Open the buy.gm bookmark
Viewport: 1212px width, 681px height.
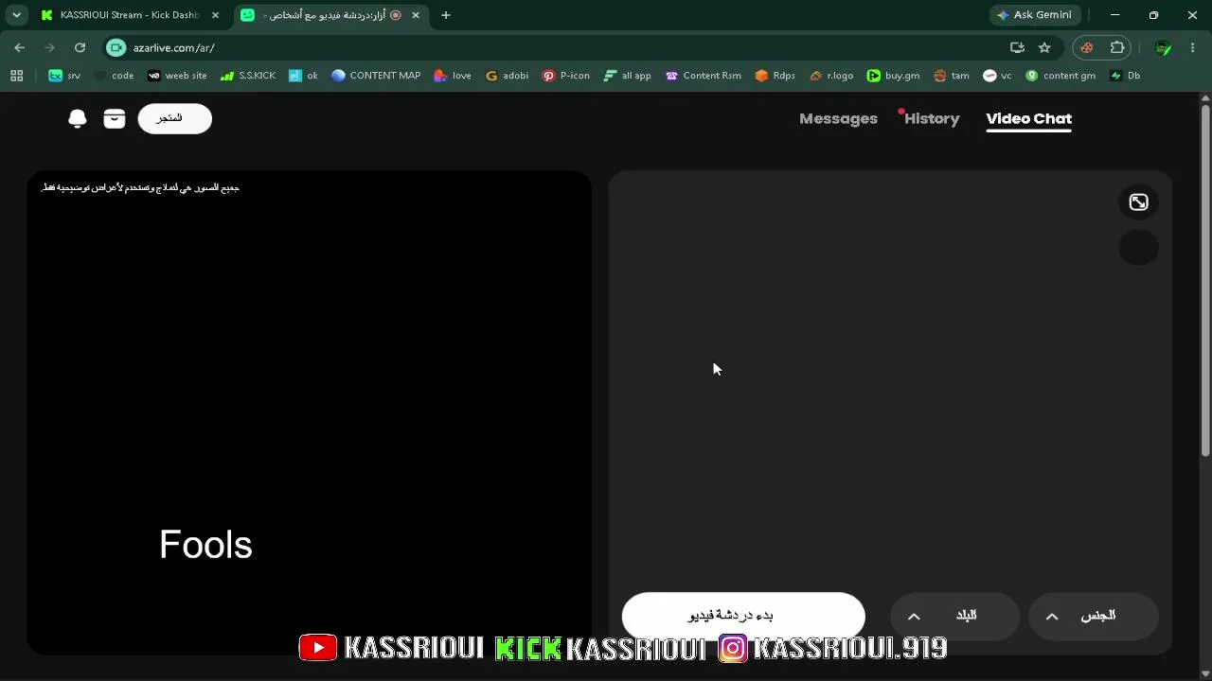coord(894,76)
